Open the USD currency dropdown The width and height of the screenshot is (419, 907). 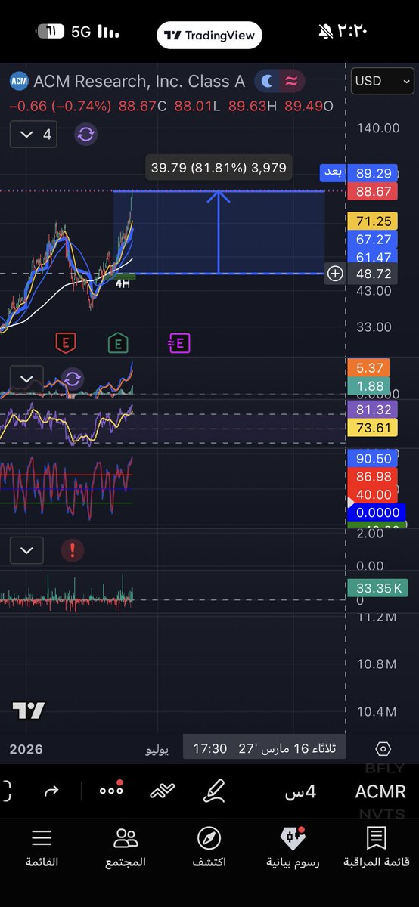383,81
